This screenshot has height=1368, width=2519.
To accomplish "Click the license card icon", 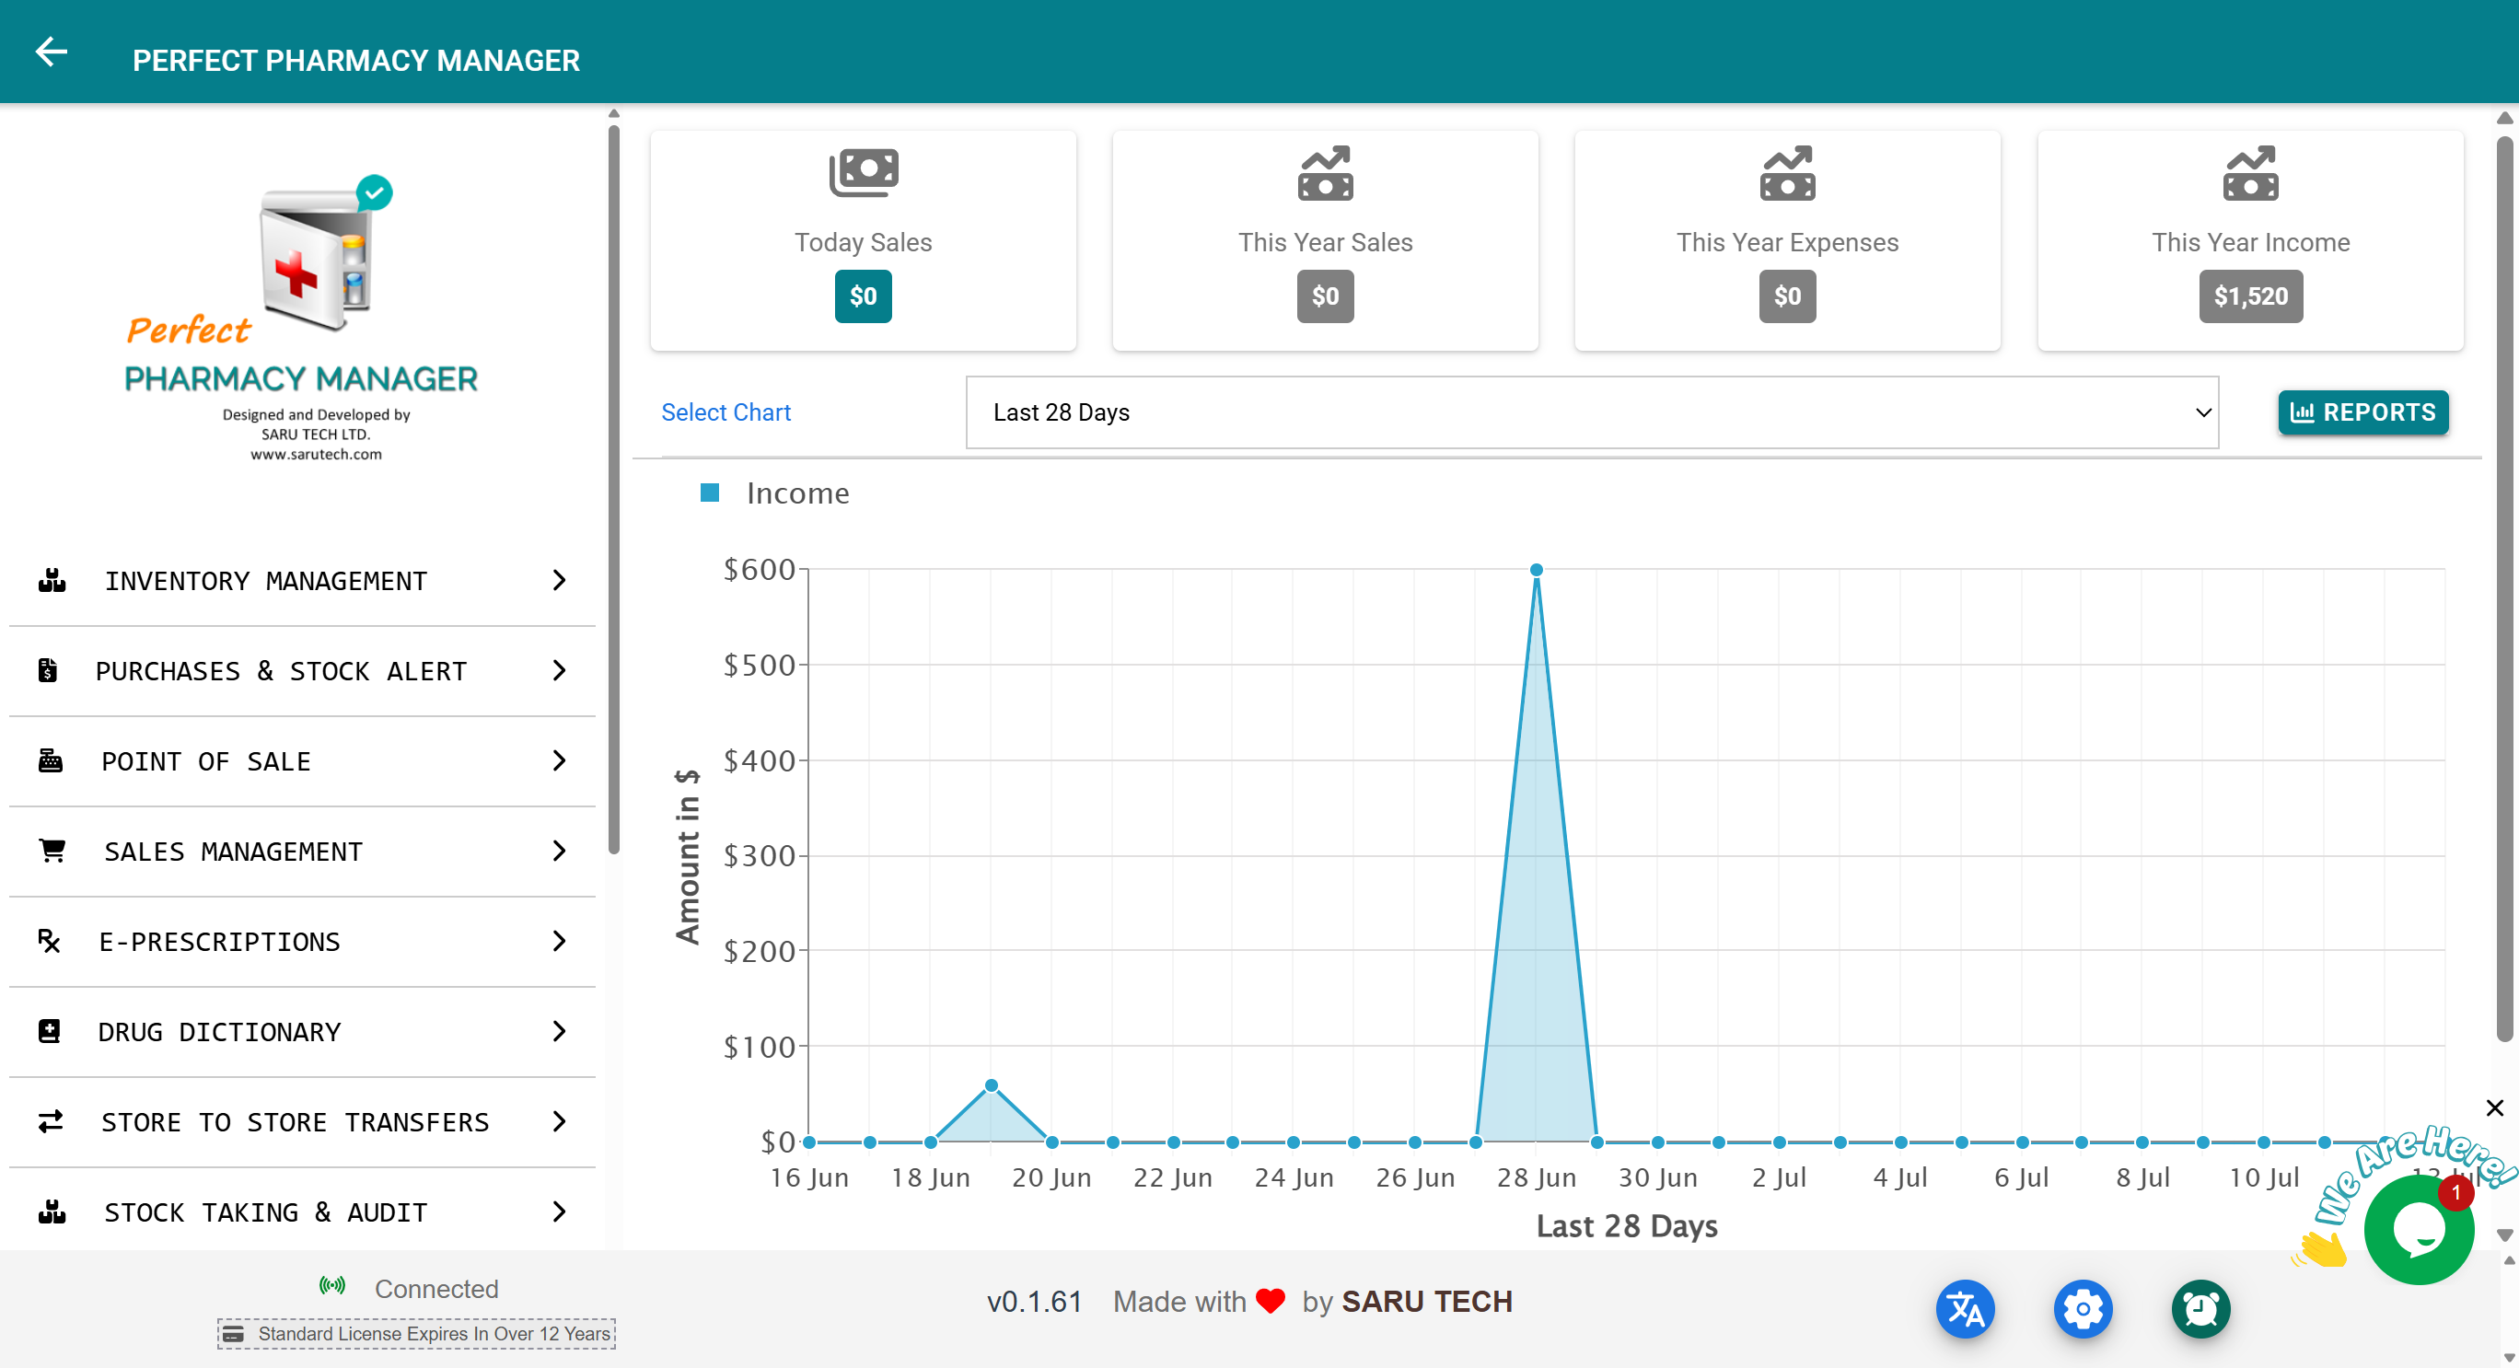I will coord(233,1334).
